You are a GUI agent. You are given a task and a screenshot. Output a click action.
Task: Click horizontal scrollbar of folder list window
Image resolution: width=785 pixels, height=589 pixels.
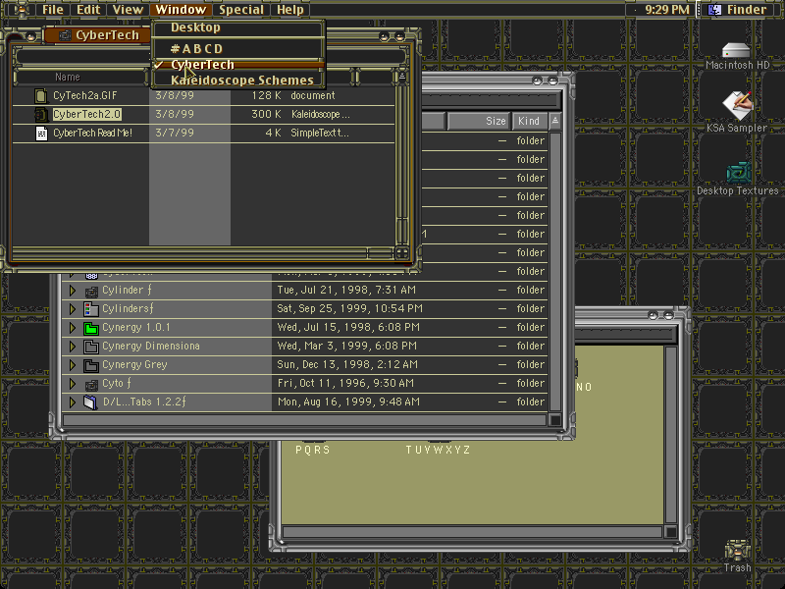(304, 420)
